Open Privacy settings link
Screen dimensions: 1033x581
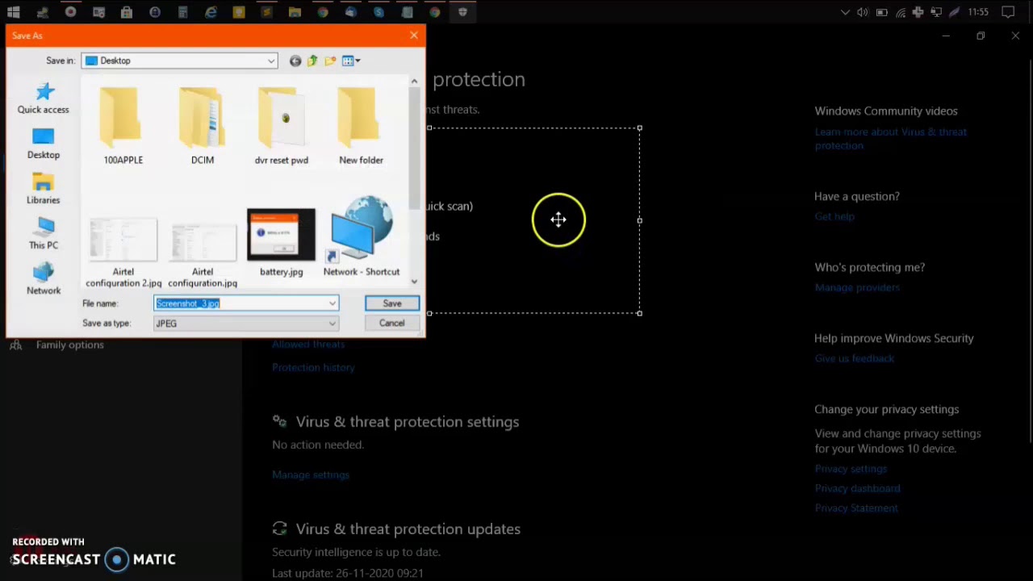[x=851, y=469]
